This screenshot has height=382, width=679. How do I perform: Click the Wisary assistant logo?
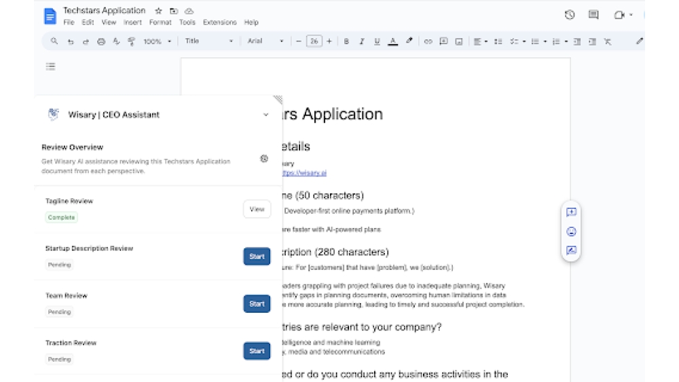click(53, 114)
